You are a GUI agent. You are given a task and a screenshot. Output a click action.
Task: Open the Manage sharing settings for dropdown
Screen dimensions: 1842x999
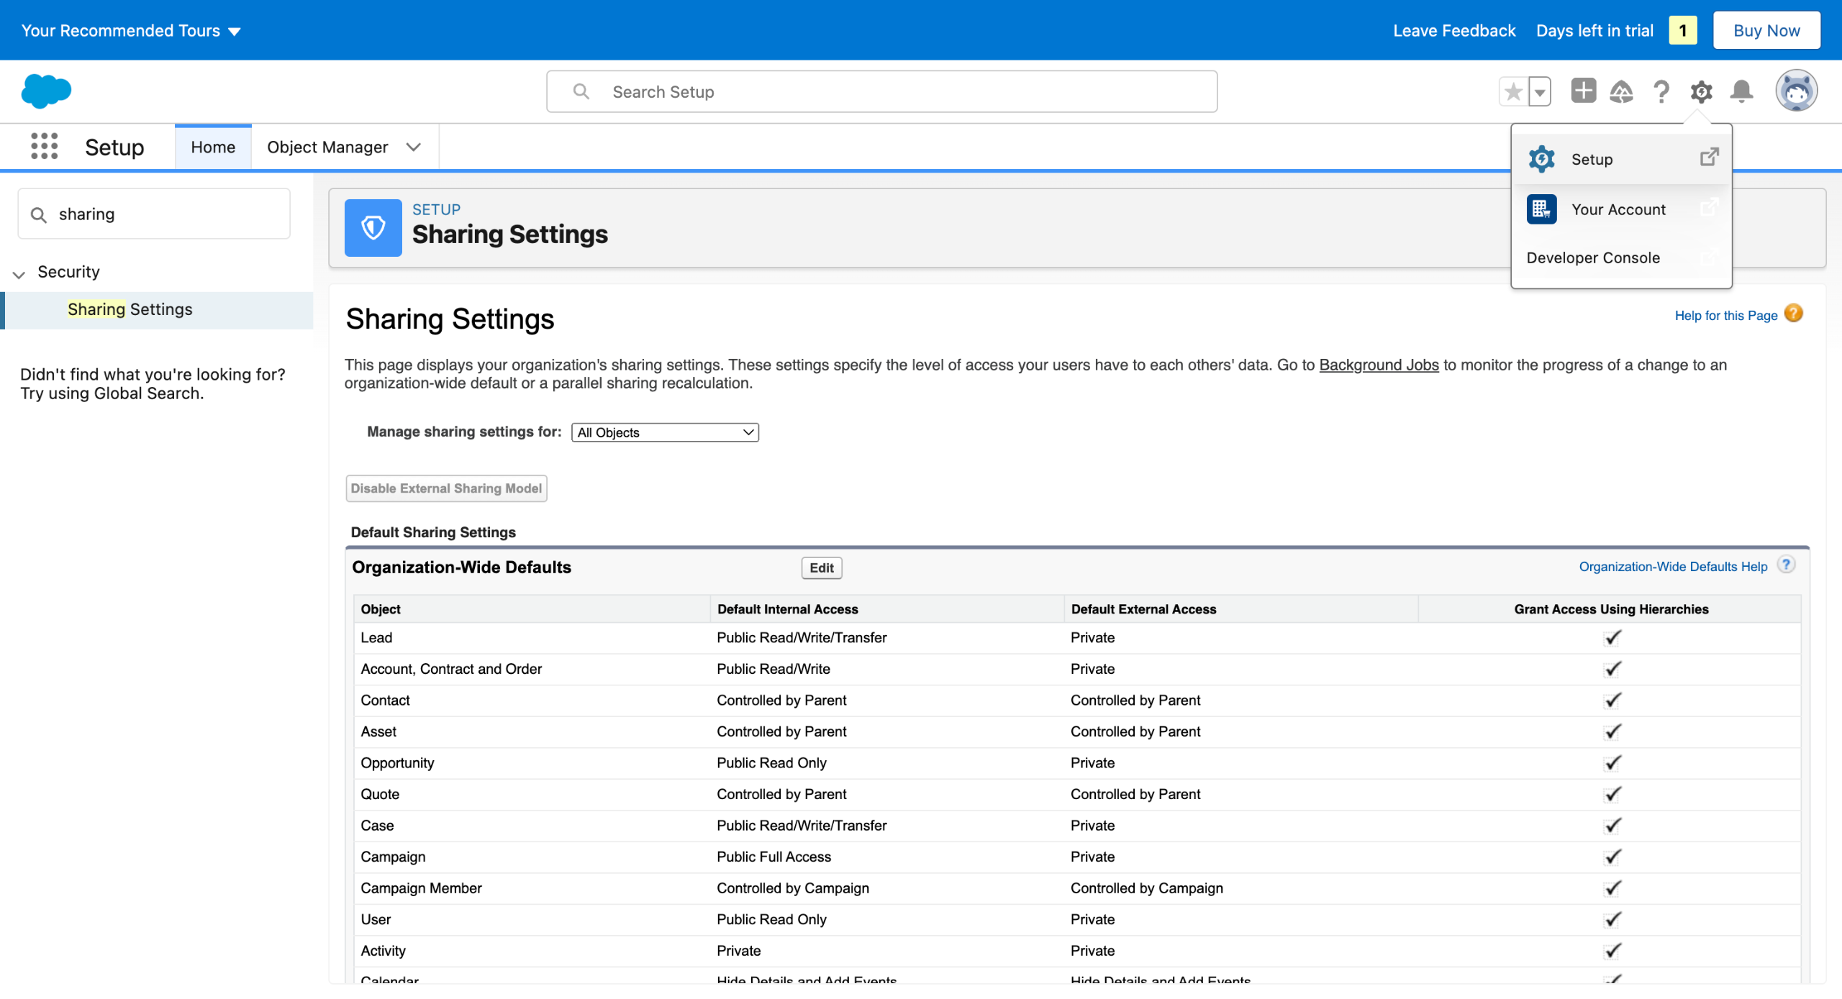click(x=665, y=432)
